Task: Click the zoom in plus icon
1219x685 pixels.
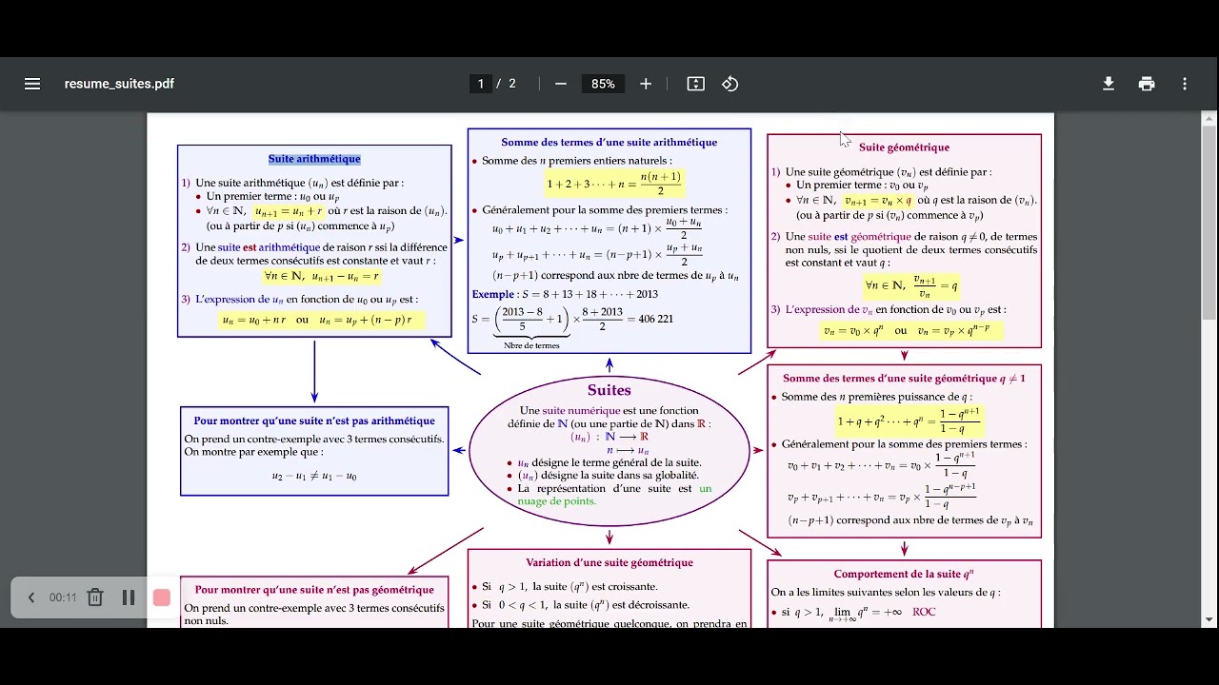Action: coord(646,84)
